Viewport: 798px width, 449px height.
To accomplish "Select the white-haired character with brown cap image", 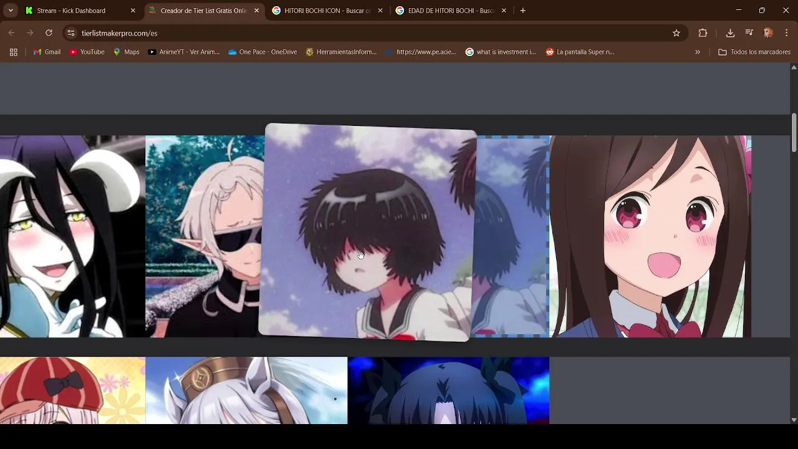I will pyautogui.click(x=246, y=390).
